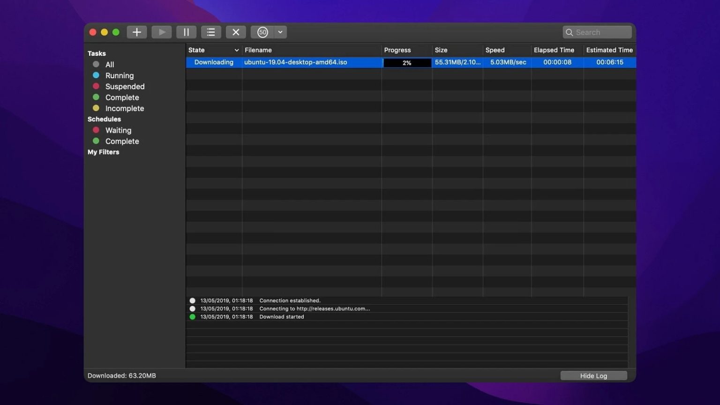Cancel the selected download task
The width and height of the screenshot is (720, 405).
point(236,32)
